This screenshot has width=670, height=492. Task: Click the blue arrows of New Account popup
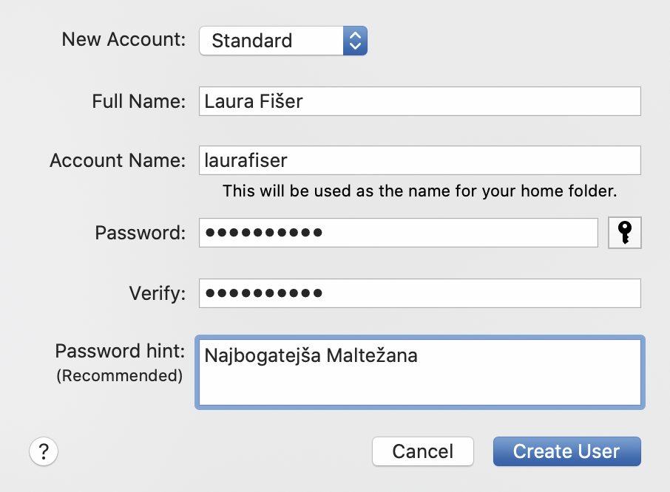[355, 41]
